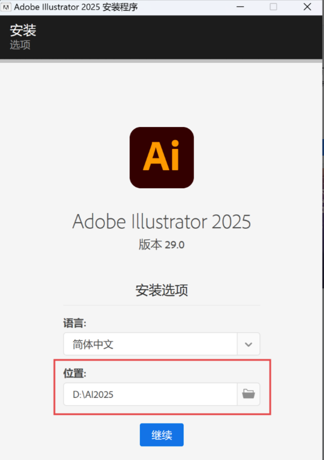
Task: Minimize the installer window
Action: click(x=241, y=7)
